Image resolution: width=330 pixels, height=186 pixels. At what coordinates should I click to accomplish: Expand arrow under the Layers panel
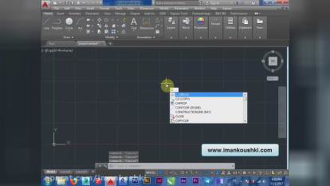(x=171, y=38)
